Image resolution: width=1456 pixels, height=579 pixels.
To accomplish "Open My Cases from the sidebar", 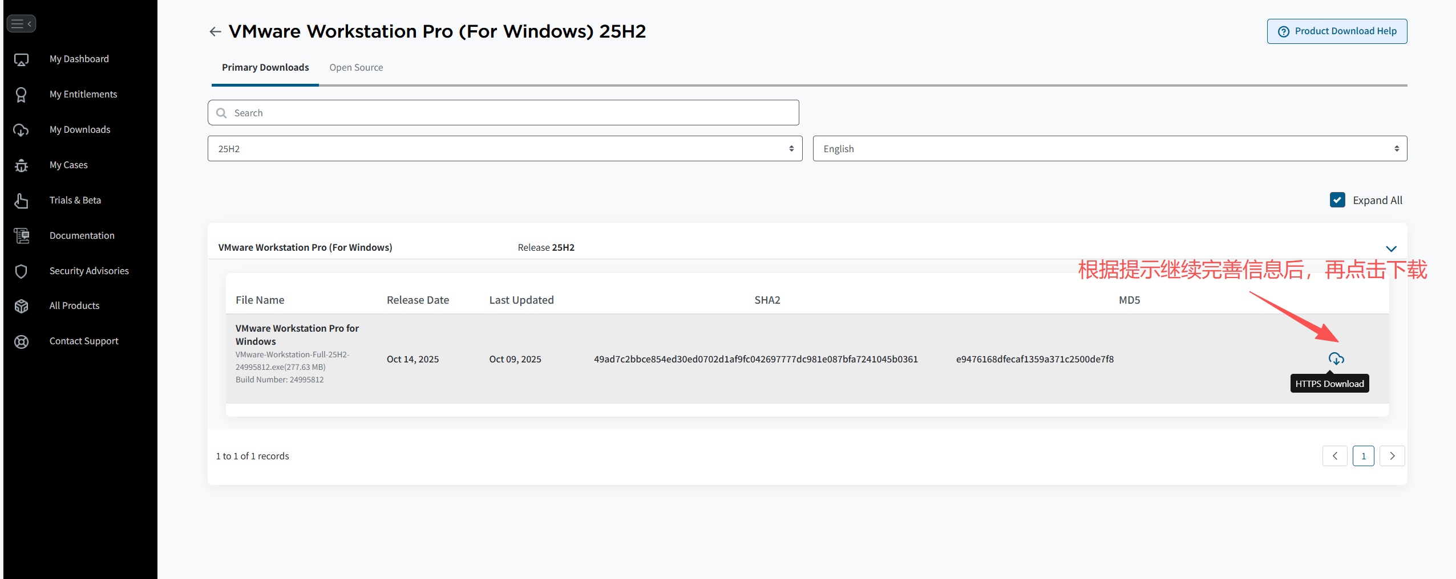I will click(x=68, y=165).
